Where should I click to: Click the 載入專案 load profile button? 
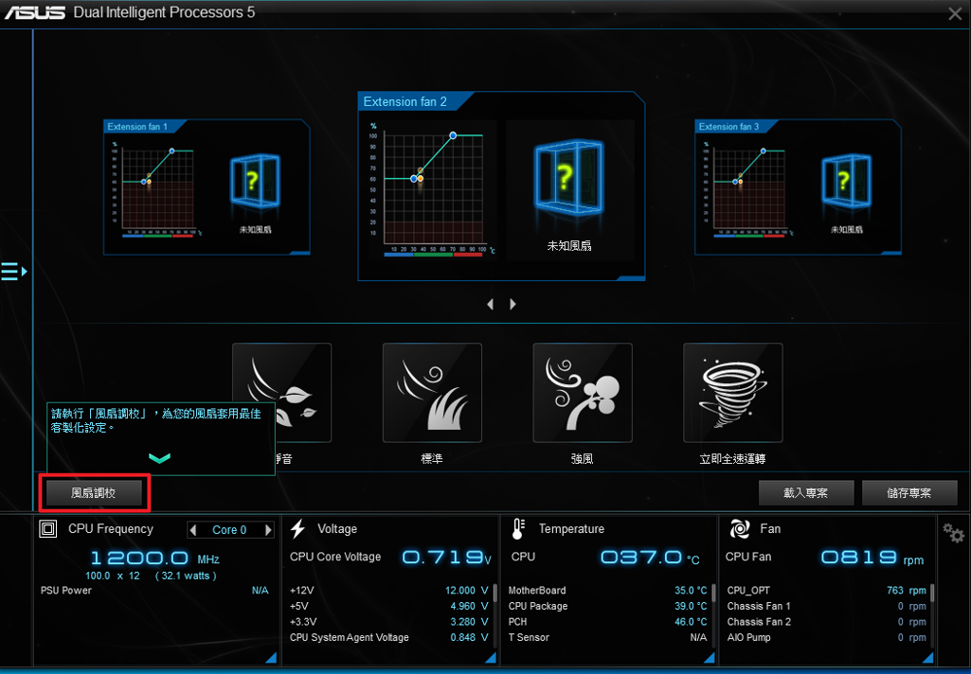pyautogui.click(x=805, y=493)
